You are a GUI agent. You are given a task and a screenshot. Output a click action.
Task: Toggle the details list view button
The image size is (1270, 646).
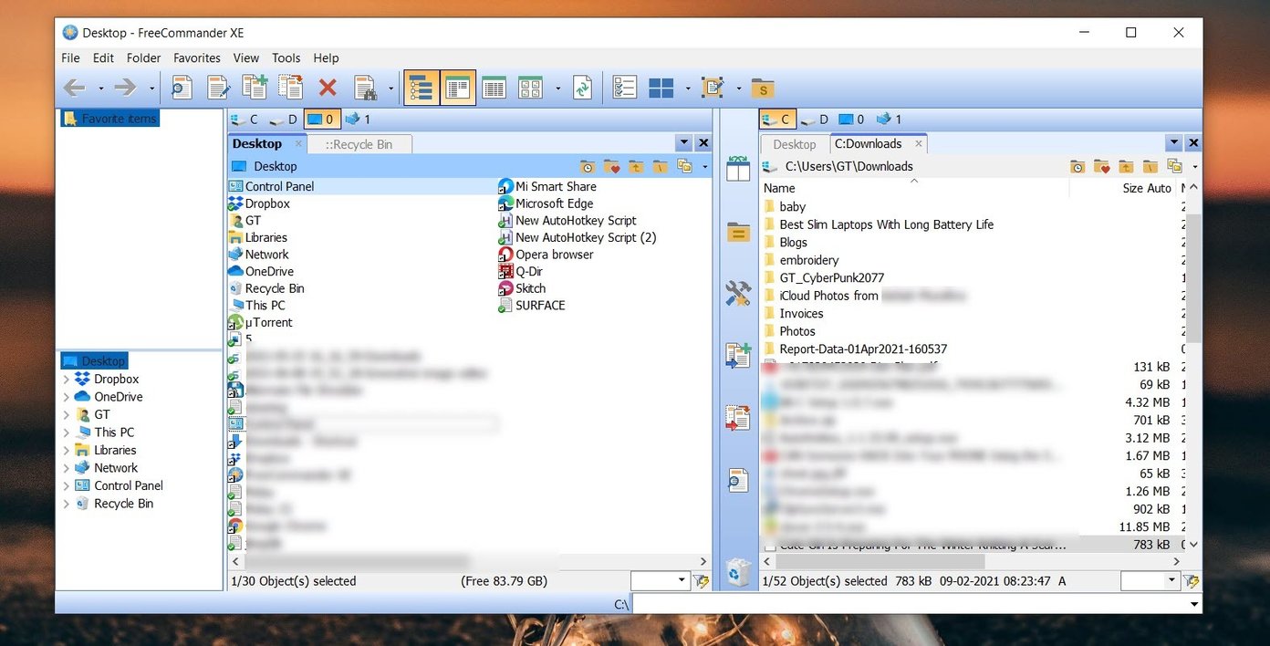(493, 88)
